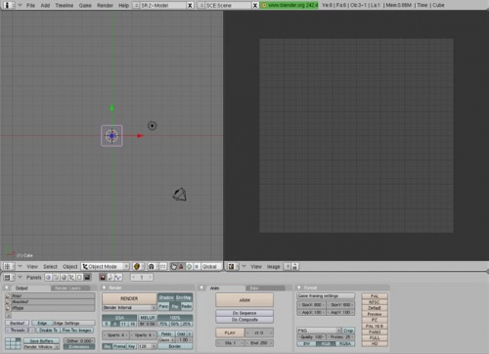Open the Shading context sphere icon
Image resolution: width=489 pixels, height=354 pixels.
click(64, 278)
